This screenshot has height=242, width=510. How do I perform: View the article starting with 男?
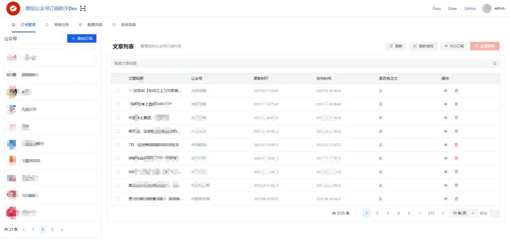click(x=446, y=199)
